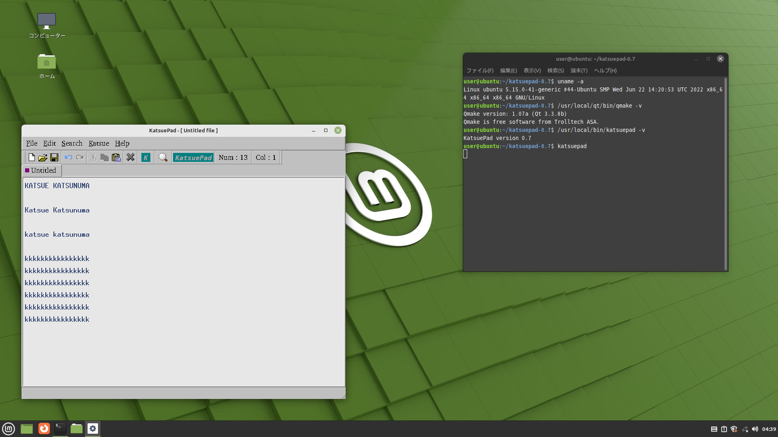The height and width of the screenshot is (437, 778).
Task: Click the KatsuePad logo badge in toolbar
Action: point(193,157)
